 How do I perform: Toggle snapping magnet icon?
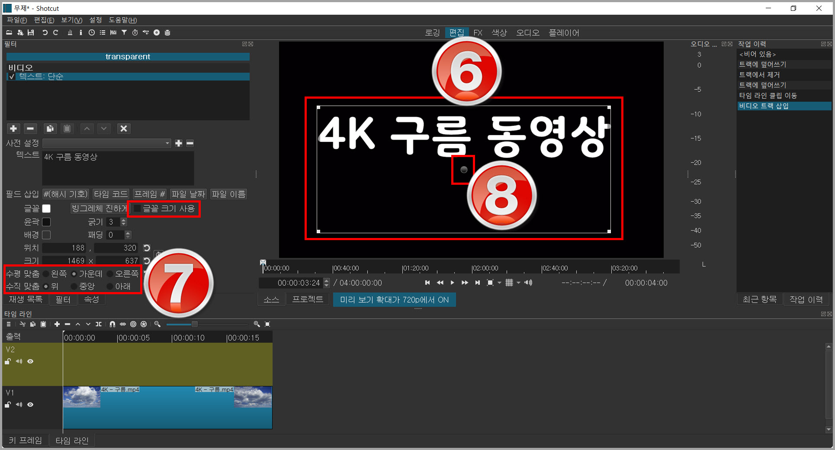coord(112,324)
